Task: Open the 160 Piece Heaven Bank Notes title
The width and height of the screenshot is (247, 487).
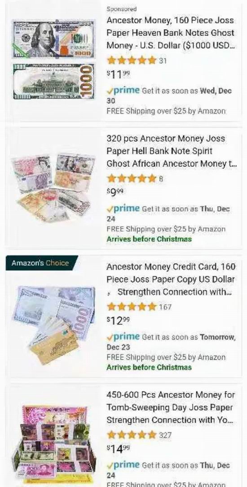Action: tap(170, 33)
